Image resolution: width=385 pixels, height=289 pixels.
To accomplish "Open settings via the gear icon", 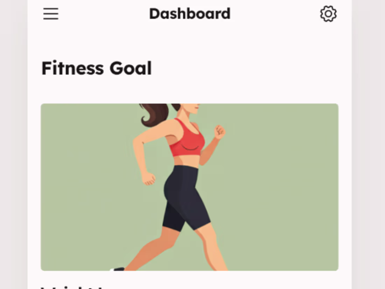I will click(x=328, y=14).
